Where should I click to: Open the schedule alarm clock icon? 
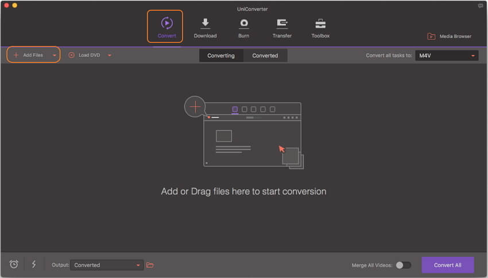(14, 264)
